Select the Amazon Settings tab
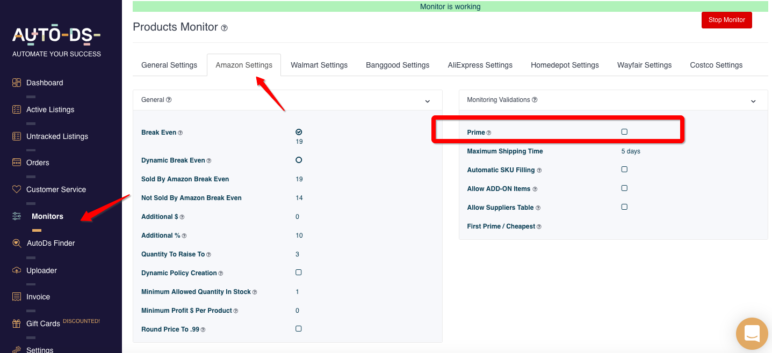 tap(244, 65)
